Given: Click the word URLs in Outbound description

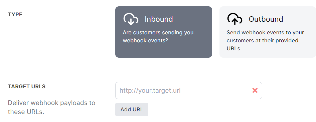Looking at the screenshot, I should (x=234, y=49).
